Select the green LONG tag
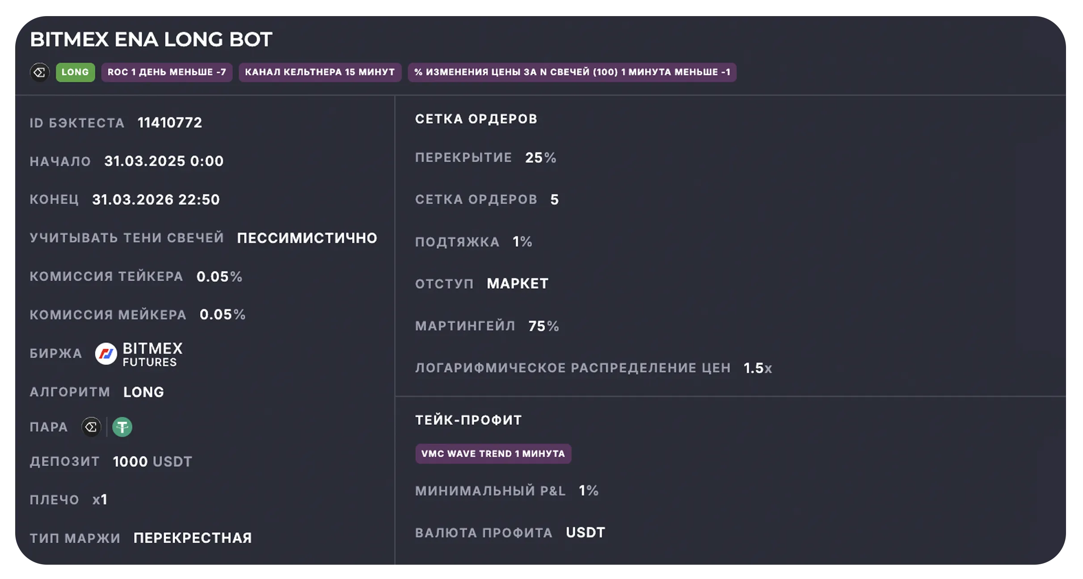 tap(75, 72)
